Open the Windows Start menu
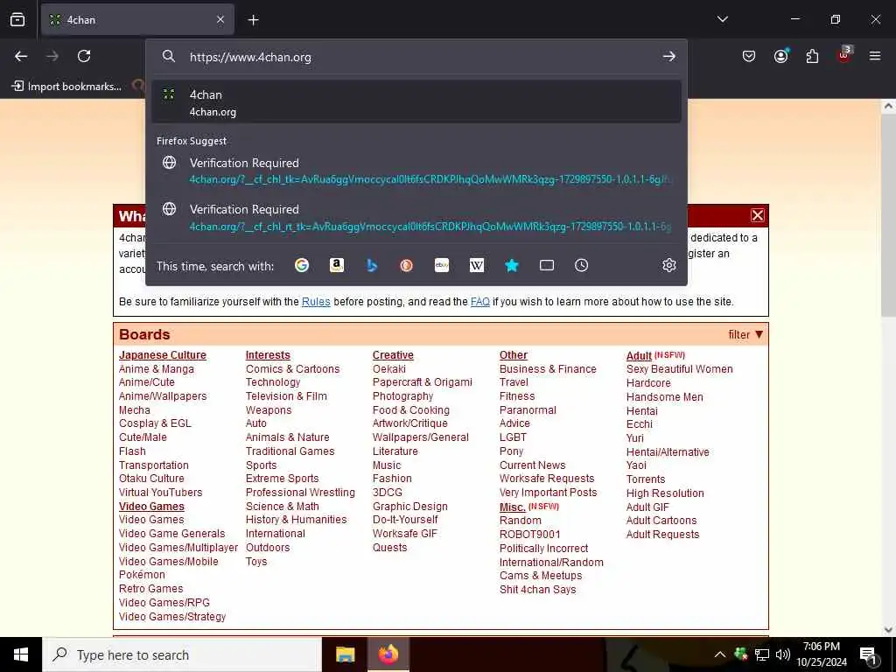 pos(21,654)
